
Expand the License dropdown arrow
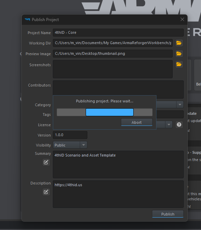click(169, 125)
